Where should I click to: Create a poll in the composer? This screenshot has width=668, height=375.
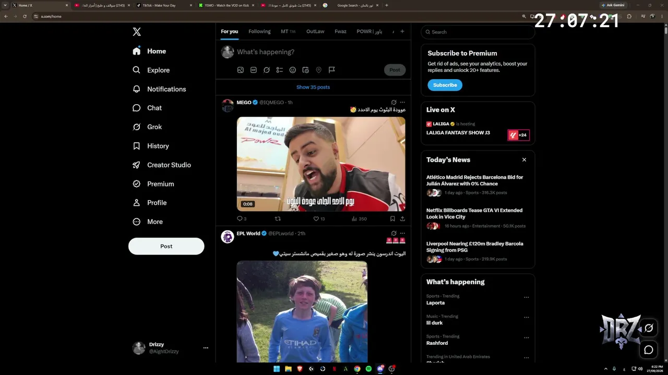click(280, 70)
